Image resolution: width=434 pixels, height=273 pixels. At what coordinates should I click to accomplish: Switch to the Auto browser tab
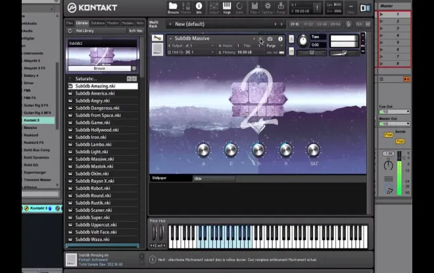140,23
